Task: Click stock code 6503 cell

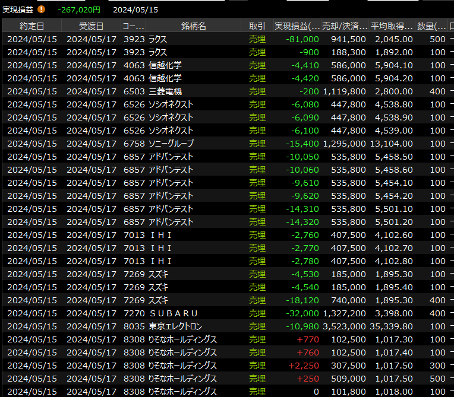Action: [x=134, y=91]
